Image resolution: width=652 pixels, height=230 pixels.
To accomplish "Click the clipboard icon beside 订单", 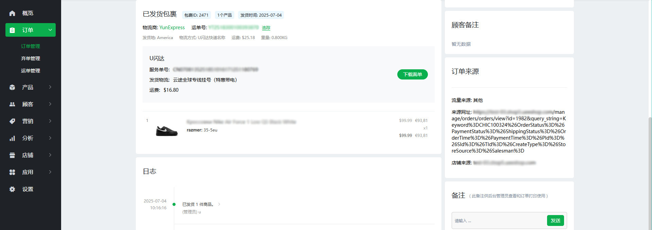I will pos(12,30).
